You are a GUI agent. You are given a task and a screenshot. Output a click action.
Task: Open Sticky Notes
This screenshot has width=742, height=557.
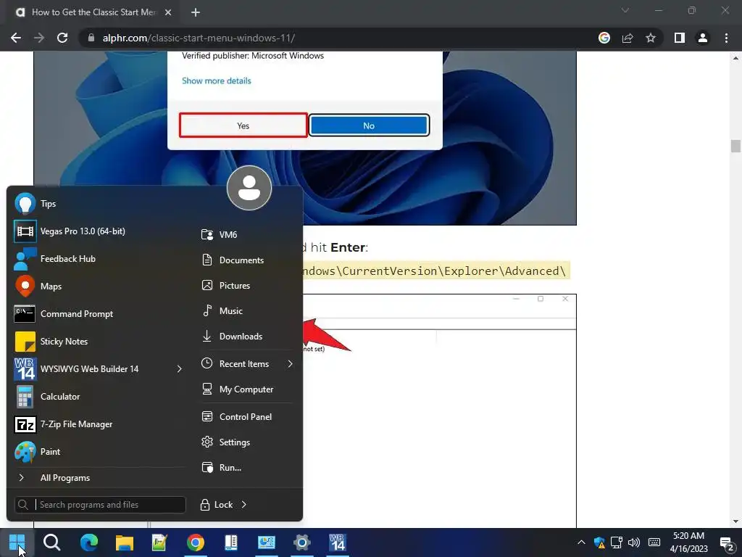98,342
